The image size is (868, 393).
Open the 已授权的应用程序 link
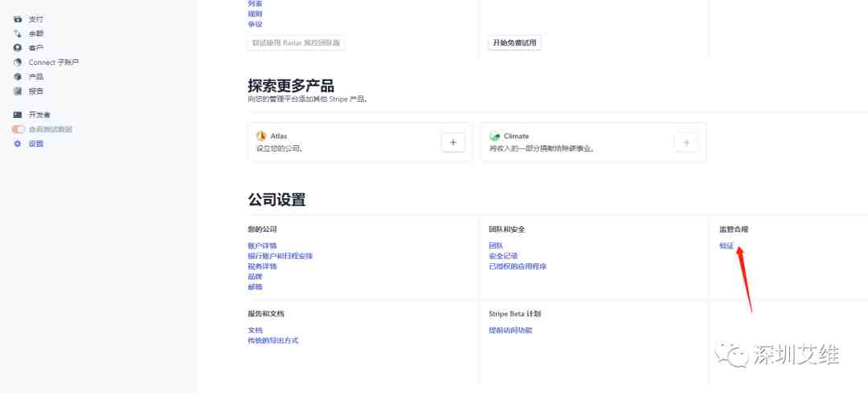coord(518,266)
